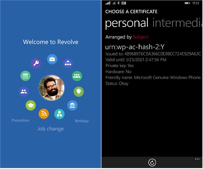Select the green lightbulb idea icon
203x169 pixels.
point(79,92)
